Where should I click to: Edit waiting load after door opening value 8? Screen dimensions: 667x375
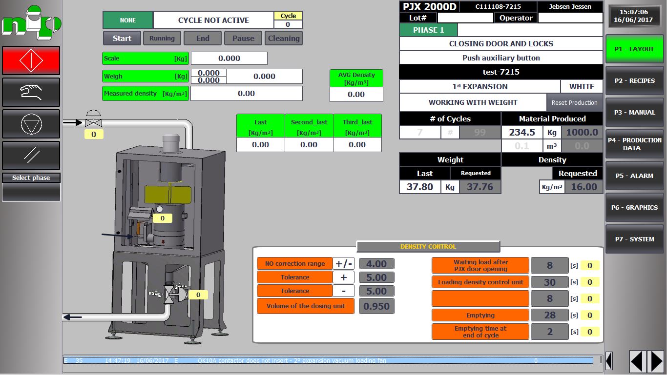(x=550, y=265)
